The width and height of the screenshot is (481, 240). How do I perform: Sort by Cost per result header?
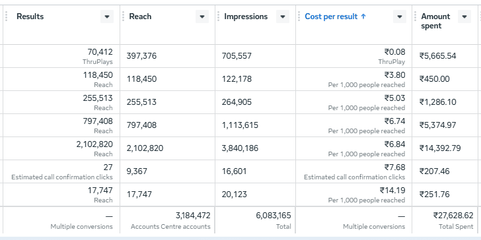click(x=331, y=16)
